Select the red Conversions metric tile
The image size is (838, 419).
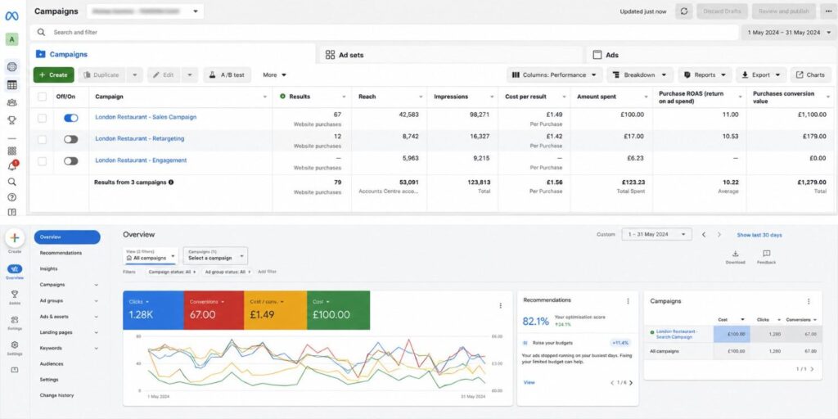[x=214, y=310]
